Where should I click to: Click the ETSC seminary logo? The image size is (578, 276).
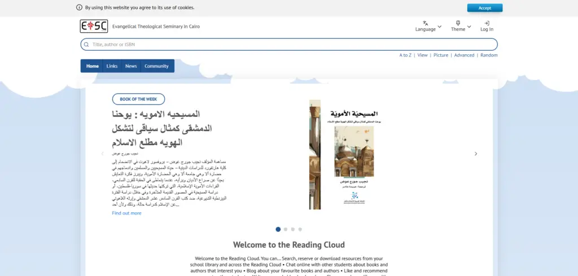point(93,26)
